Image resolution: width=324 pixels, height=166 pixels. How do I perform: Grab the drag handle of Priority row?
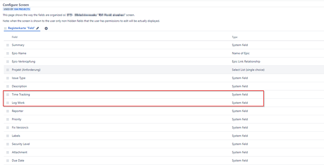tap(8, 119)
